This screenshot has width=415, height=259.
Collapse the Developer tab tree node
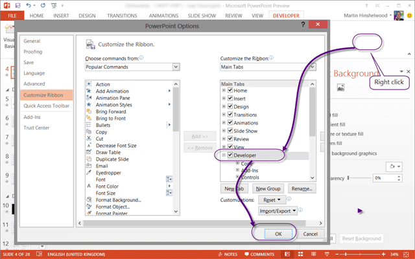[x=224, y=155]
